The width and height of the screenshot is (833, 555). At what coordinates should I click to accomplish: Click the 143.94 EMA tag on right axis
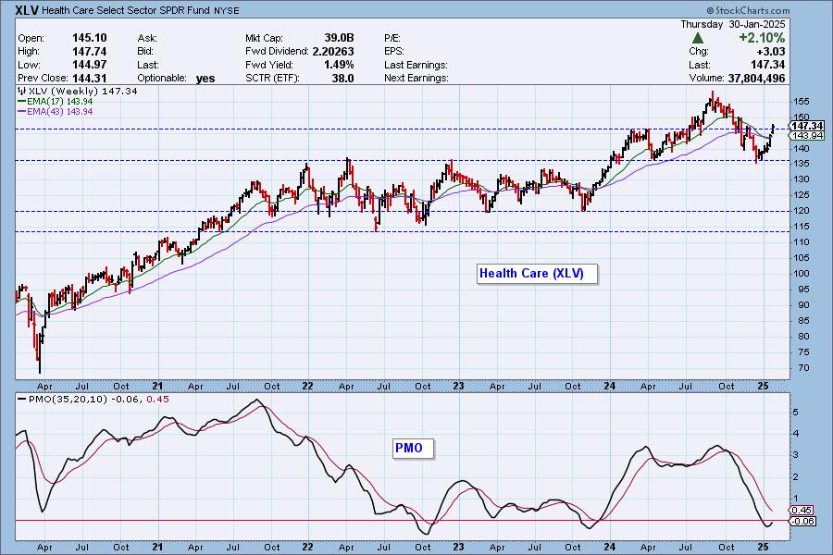tap(806, 136)
